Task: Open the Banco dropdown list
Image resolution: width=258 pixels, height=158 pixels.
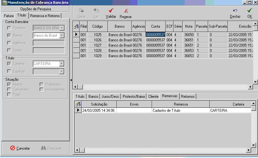Action: click(x=62, y=35)
